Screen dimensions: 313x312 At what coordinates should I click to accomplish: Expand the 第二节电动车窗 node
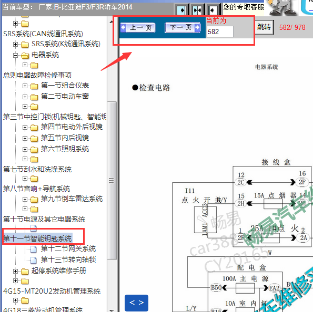click(25, 97)
